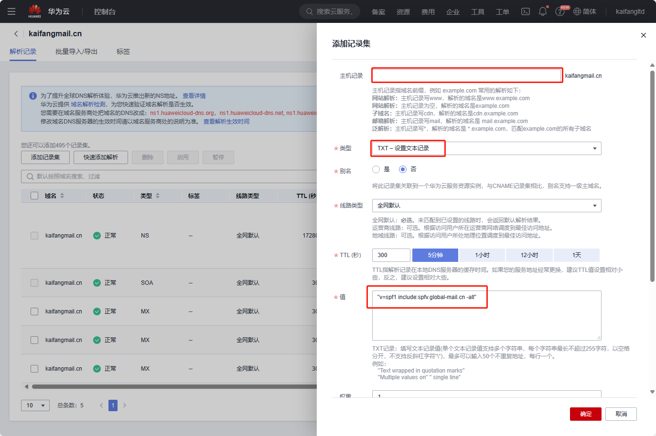This screenshot has height=436, width=656.
Task: Click the TTL seconds input field
Action: pyautogui.click(x=391, y=255)
